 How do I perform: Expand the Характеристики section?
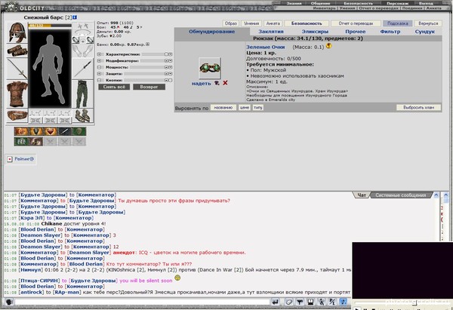(99, 54)
